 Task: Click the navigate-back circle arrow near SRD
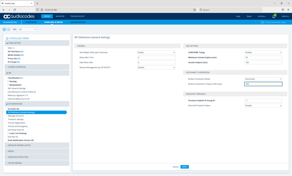click(x=4, y=29)
